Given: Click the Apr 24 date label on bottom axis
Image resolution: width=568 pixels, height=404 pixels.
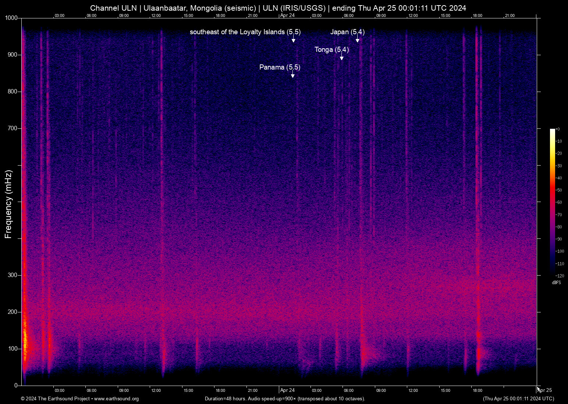Looking at the screenshot, I should click(x=287, y=390).
